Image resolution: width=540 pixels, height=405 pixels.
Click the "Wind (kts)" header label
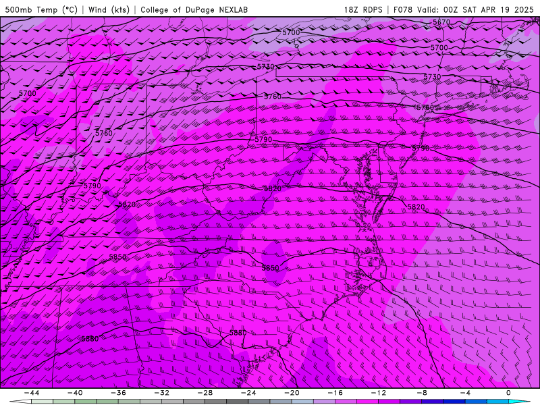click(109, 9)
